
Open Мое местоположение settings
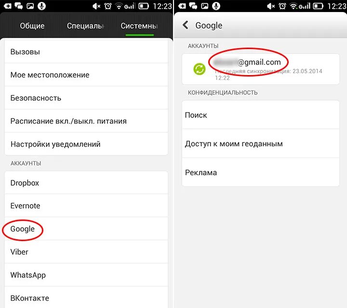86,75
